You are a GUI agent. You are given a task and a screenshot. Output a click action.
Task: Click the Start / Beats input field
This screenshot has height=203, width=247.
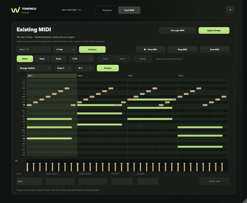tap(60, 181)
